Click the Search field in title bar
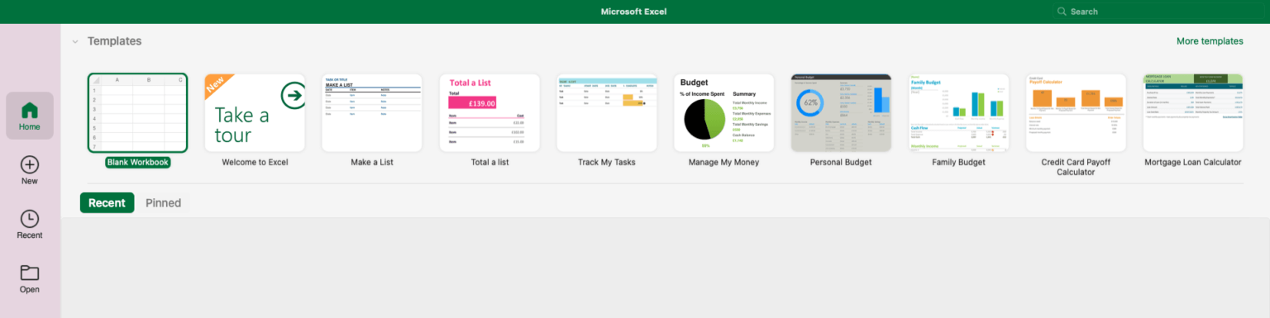Image resolution: width=1270 pixels, height=318 pixels. [x=1159, y=12]
